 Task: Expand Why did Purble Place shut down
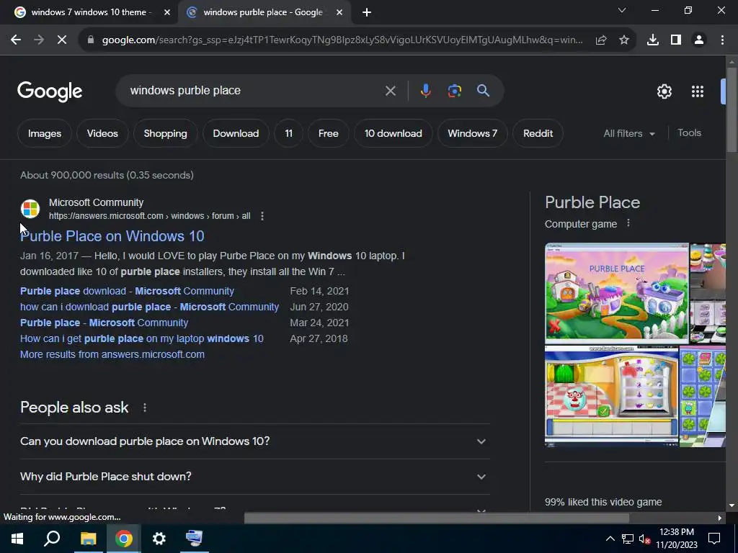[254, 477]
